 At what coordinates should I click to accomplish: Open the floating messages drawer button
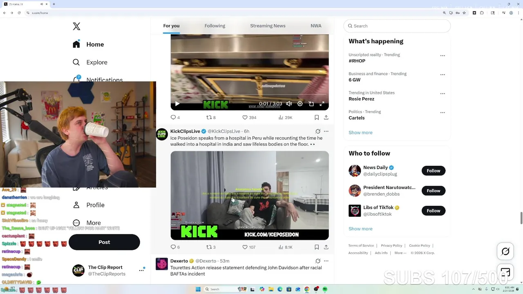click(505, 272)
